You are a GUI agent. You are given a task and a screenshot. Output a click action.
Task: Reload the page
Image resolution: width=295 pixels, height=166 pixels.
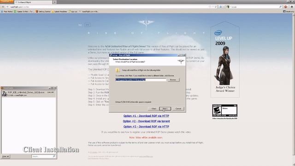216,7
